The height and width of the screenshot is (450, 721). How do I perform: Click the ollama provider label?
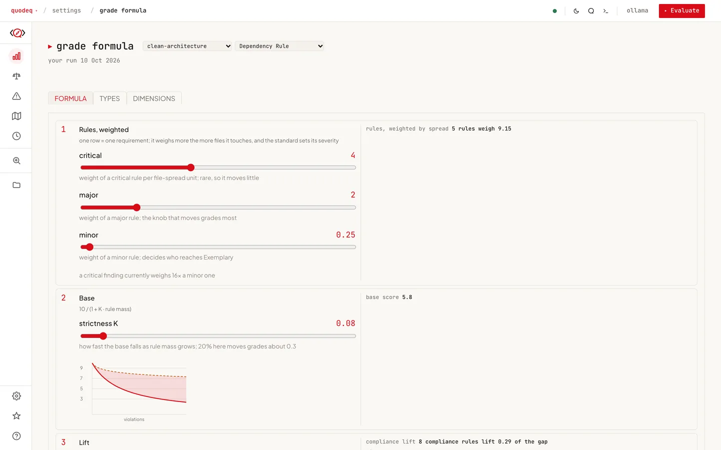point(637,10)
